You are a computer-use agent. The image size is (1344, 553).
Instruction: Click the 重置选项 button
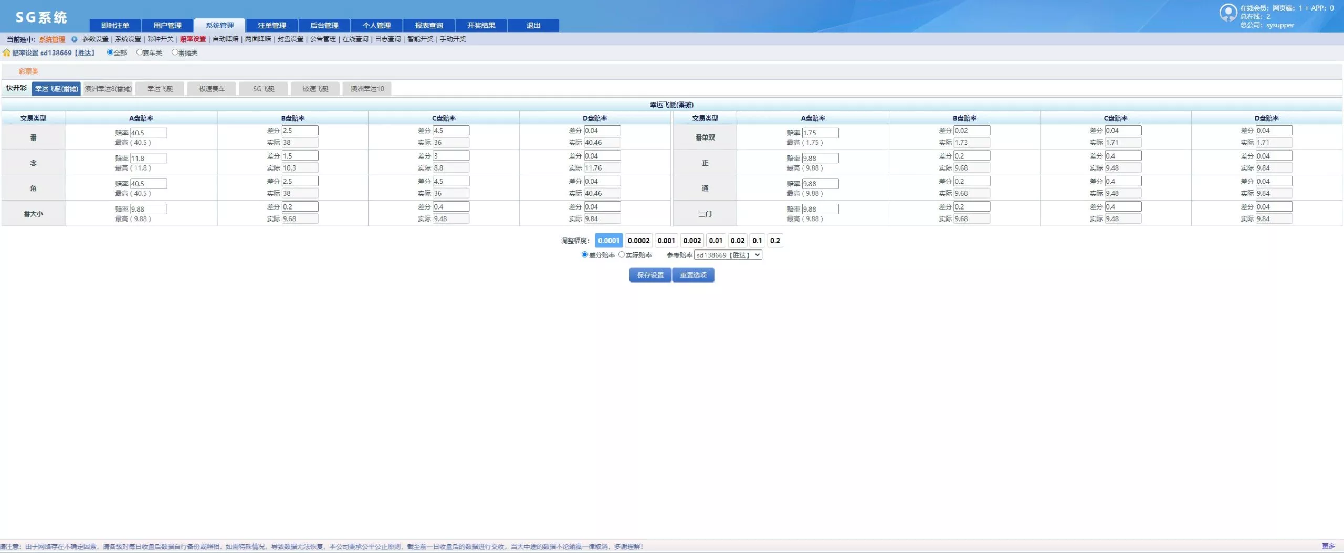[693, 275]
